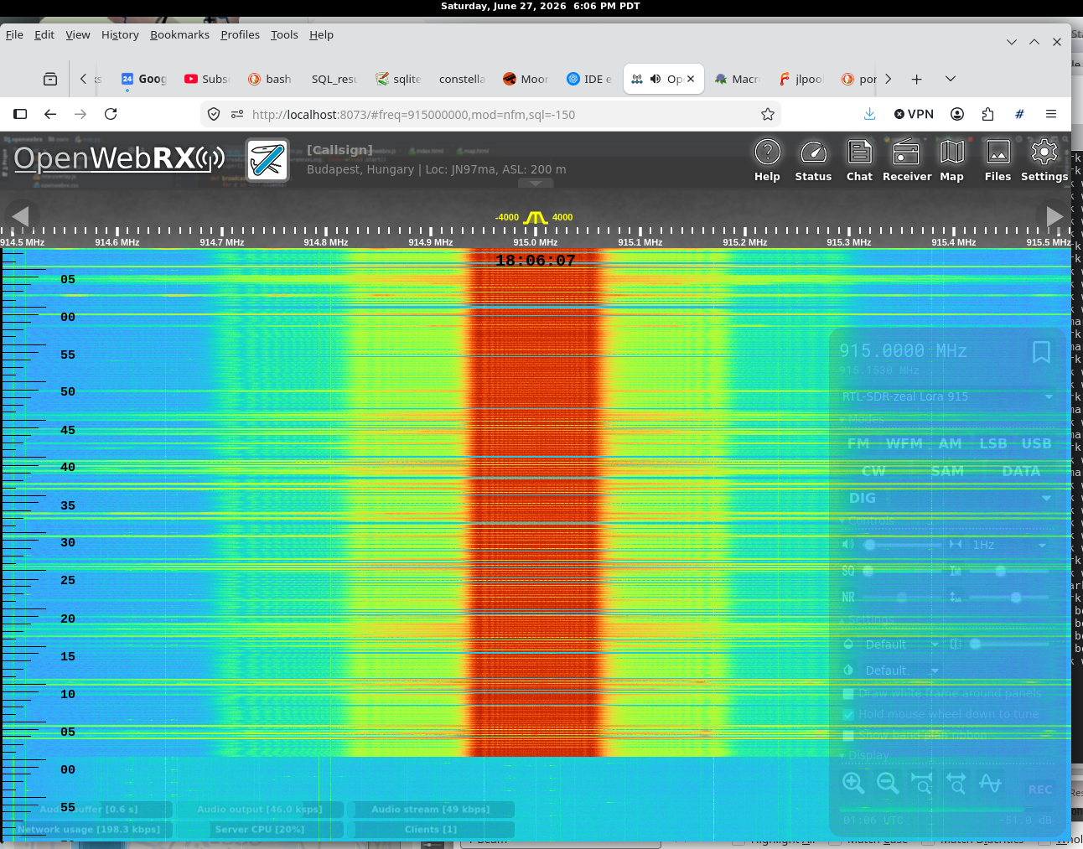Viewport: 1083px width, 849px height.
Task: Click the NR noise reduction button
Action: tap(848, 598)
